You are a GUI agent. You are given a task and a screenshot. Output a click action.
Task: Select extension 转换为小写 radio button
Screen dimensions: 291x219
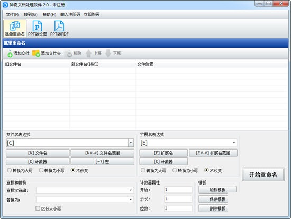175,170
